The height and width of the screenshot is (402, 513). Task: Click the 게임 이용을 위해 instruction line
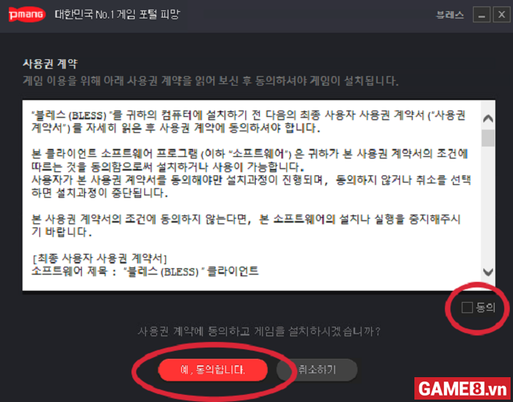pyautogui.click(x=210, y=81)
